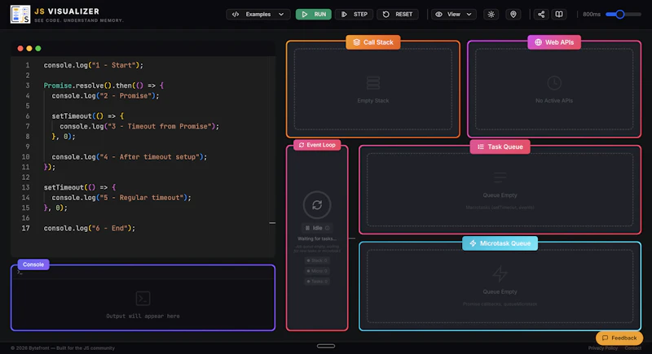Viewport: 652px width, 354px height.
Task: Click line with '2 - Promise' log
Action: click(x=105, y=96)
